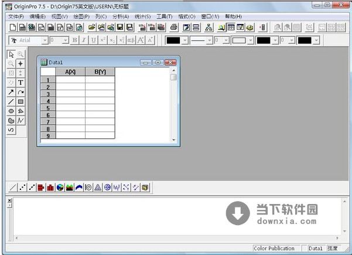Select the Text tool
The width and height of the screenshot is (352, 255).
(x=20, y=83)
